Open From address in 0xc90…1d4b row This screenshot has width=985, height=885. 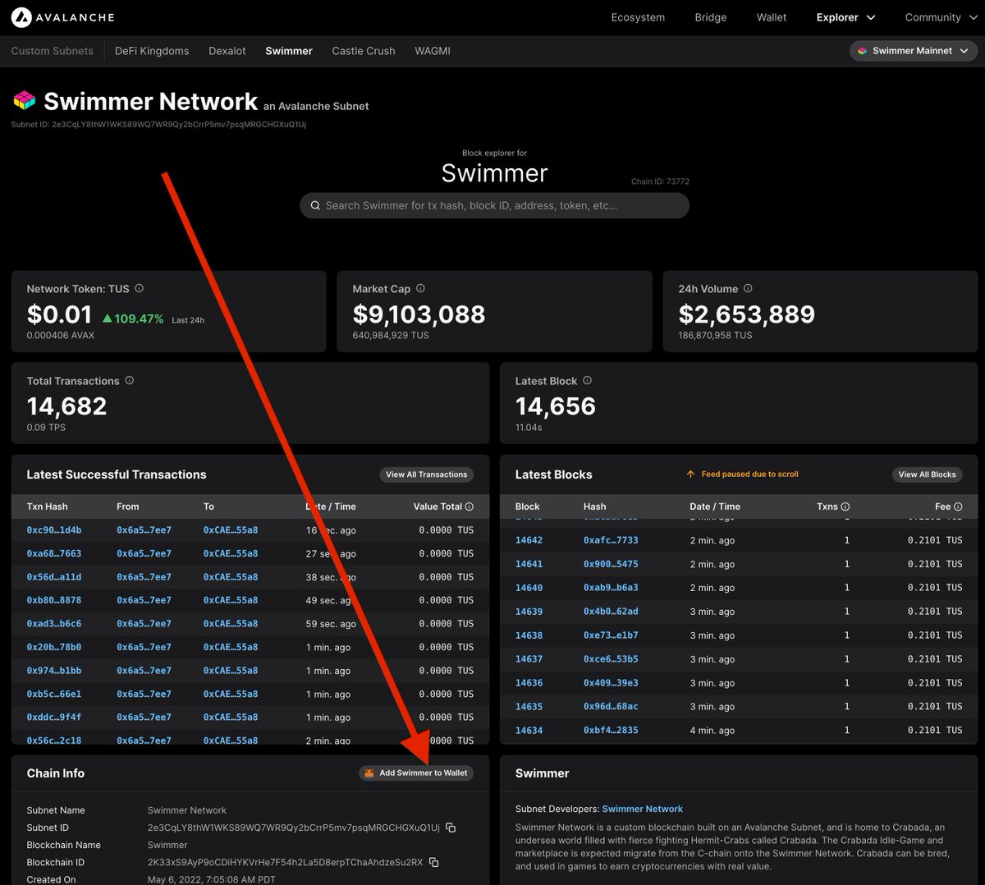tap(144, 530)
